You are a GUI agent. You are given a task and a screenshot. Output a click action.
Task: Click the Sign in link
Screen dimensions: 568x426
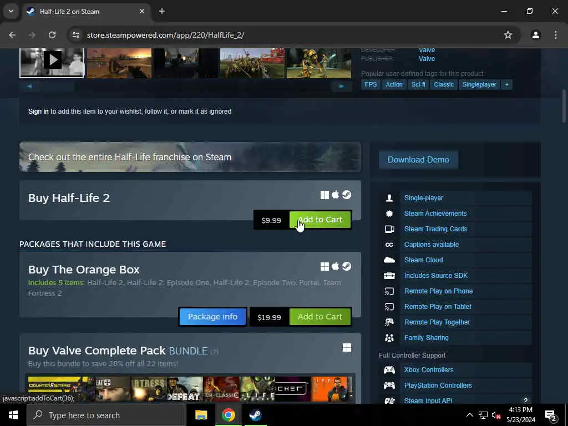38,111
